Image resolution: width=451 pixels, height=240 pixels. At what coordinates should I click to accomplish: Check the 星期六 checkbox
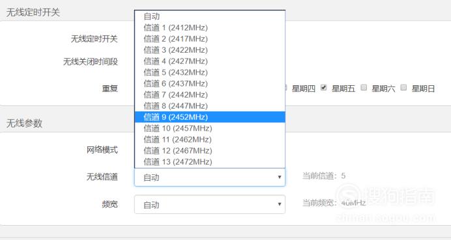(364, 88)
